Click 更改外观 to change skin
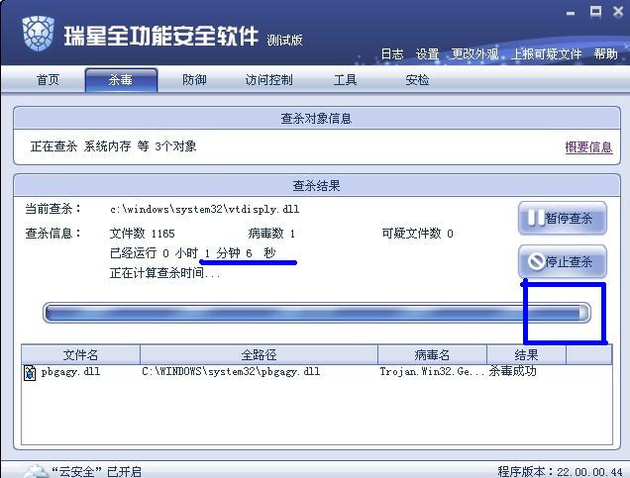Image resolution: width=630 pixels, height=478 pixels. (x=474, y=53)
